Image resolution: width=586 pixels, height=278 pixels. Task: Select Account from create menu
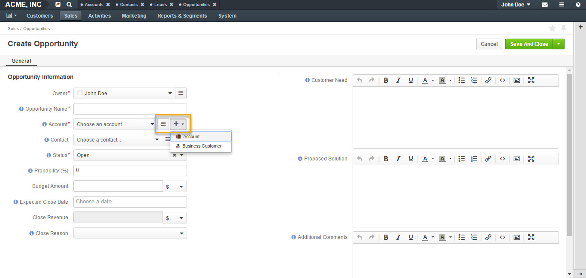tap(201, 136)
